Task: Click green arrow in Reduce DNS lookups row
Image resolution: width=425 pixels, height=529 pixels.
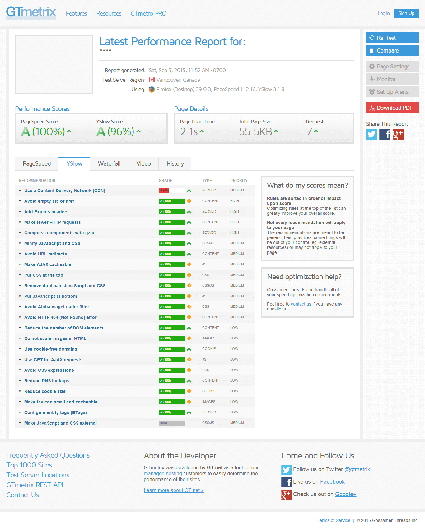Action: pos(189,381)
